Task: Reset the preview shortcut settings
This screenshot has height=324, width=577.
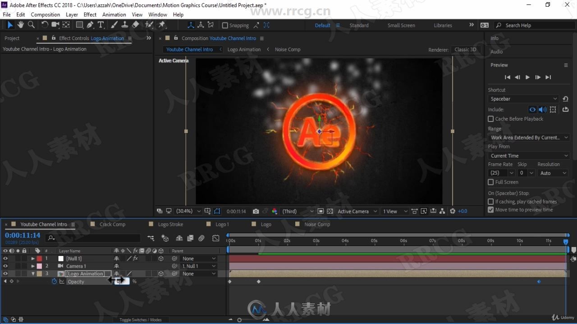Action: click(x=565, y=99)
